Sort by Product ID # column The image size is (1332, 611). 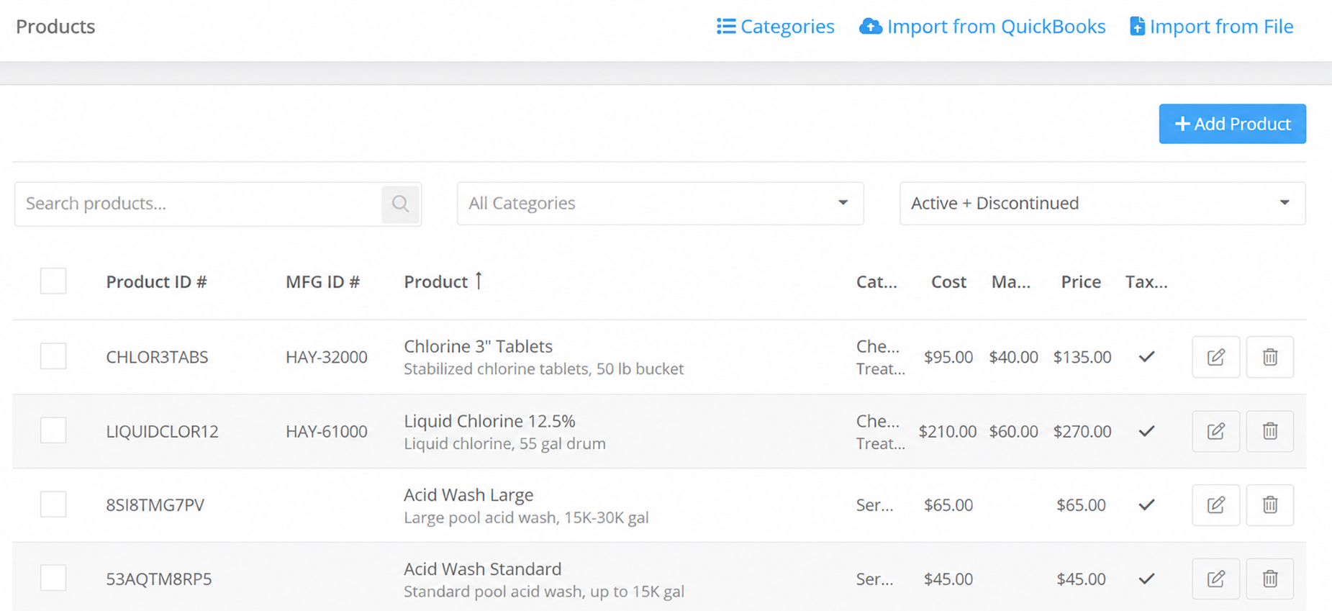point(156,282)
